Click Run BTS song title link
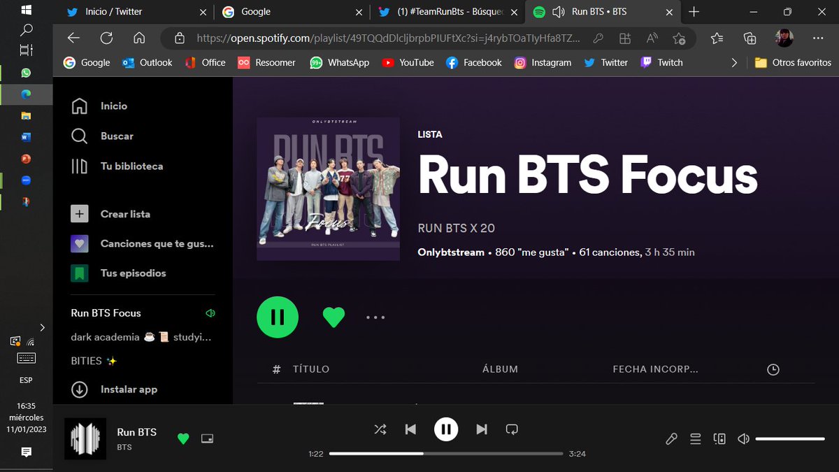This screenshot has width=839, height=472. 137,432
